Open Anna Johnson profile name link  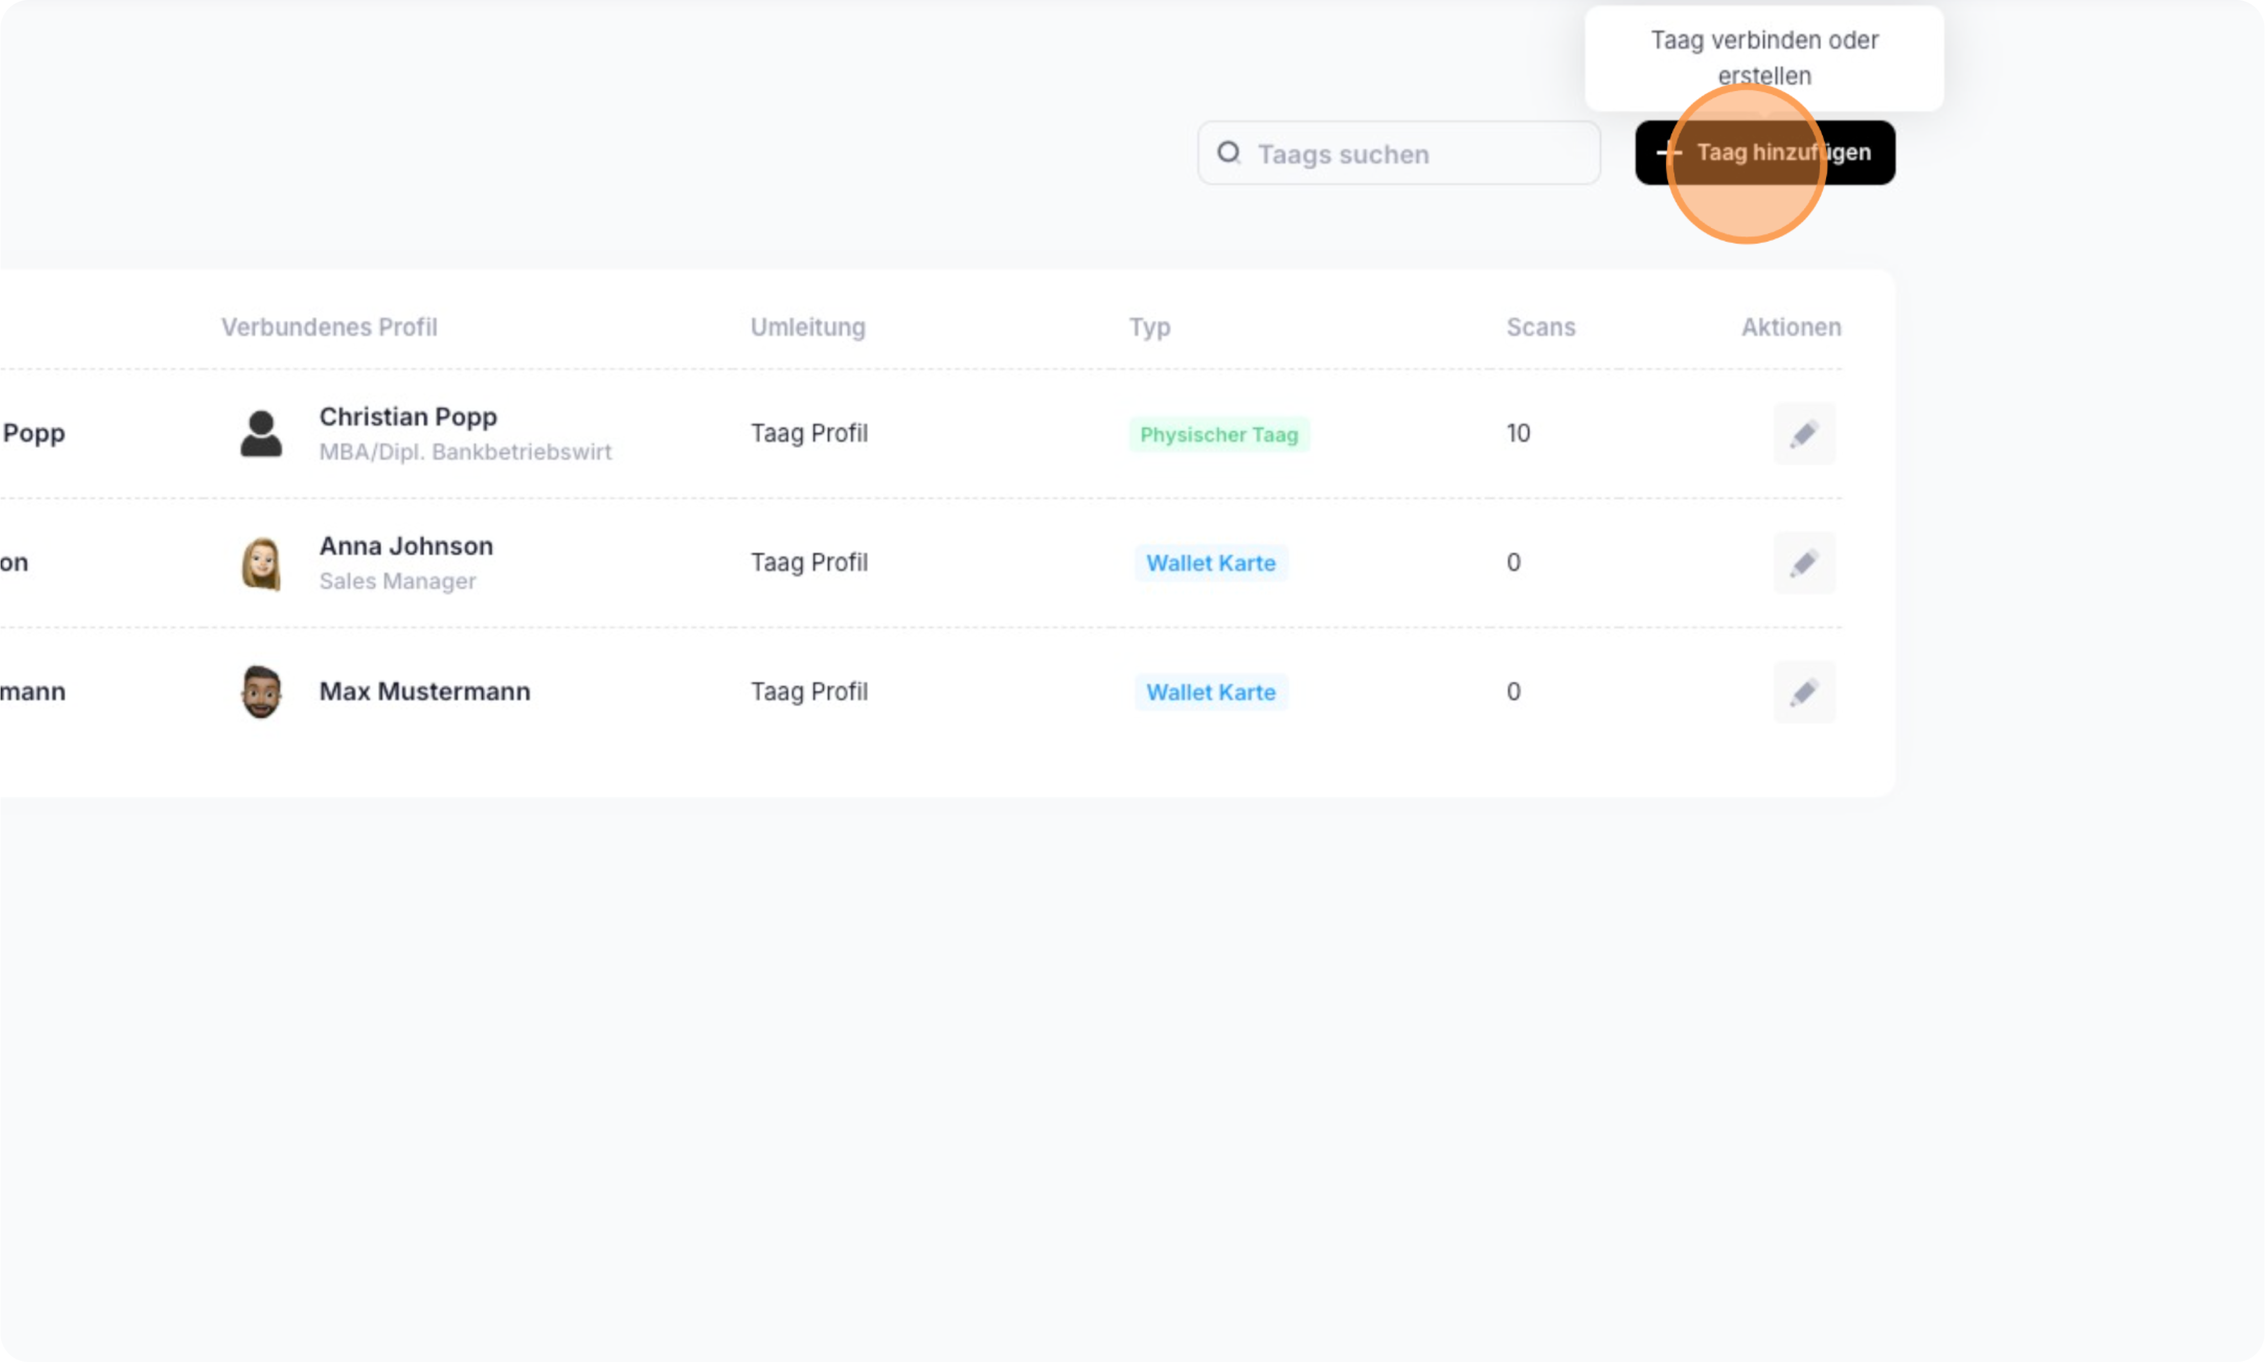[x=406, y=546]
